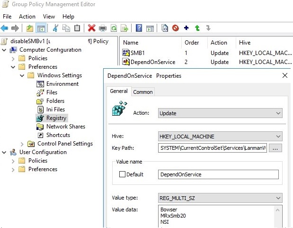The height and width of the screenshot is (228, 293).
Task: Click the red Disable item toolbar icon
Action: click(176, 28)
